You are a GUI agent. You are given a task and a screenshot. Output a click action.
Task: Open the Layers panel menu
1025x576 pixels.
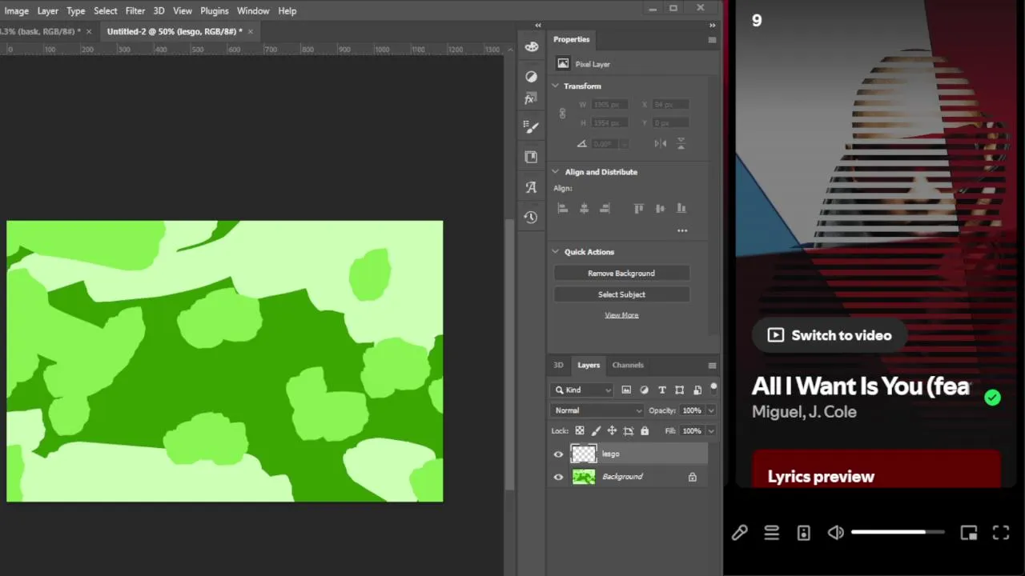click(x=712, y=365)
